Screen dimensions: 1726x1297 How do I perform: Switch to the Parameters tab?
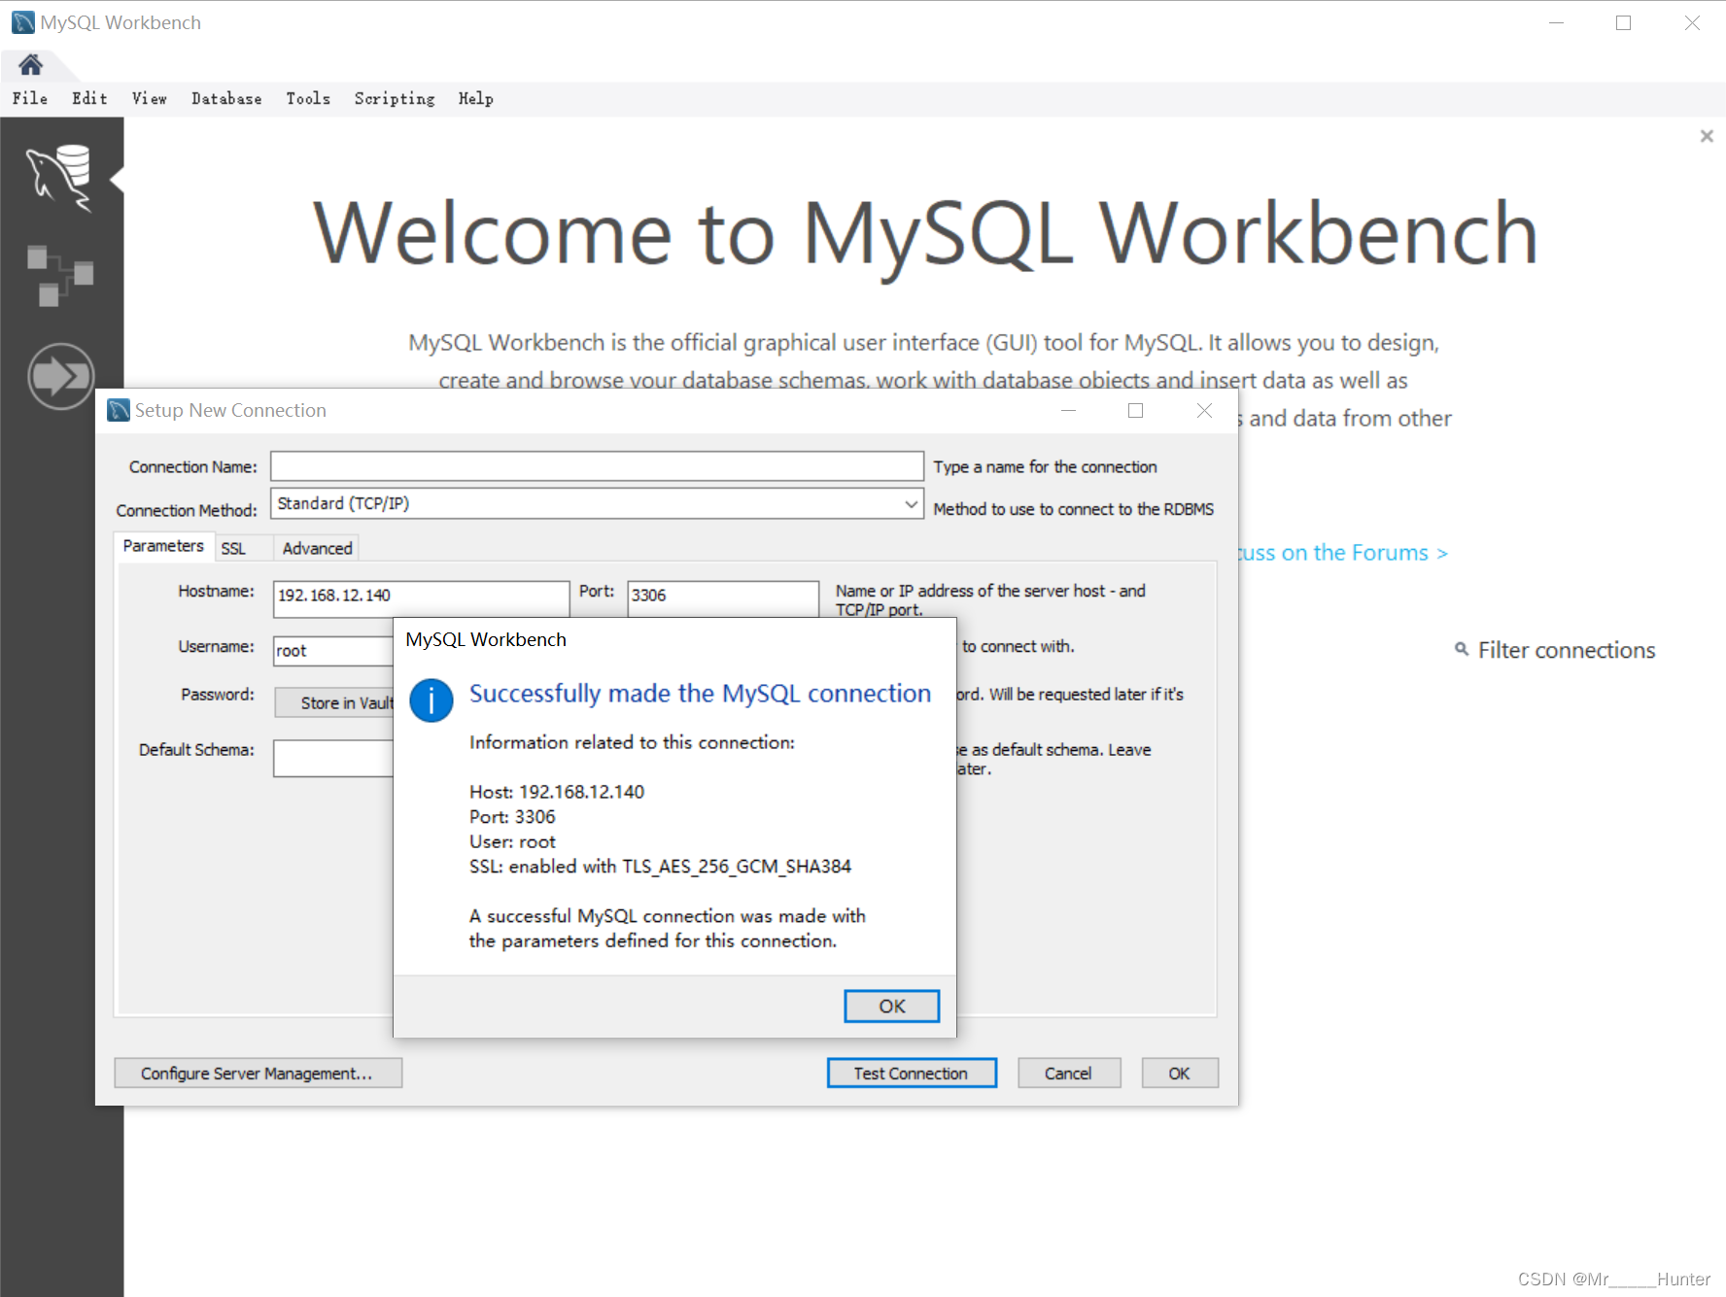pyautogui.click(x=163, y=546)
